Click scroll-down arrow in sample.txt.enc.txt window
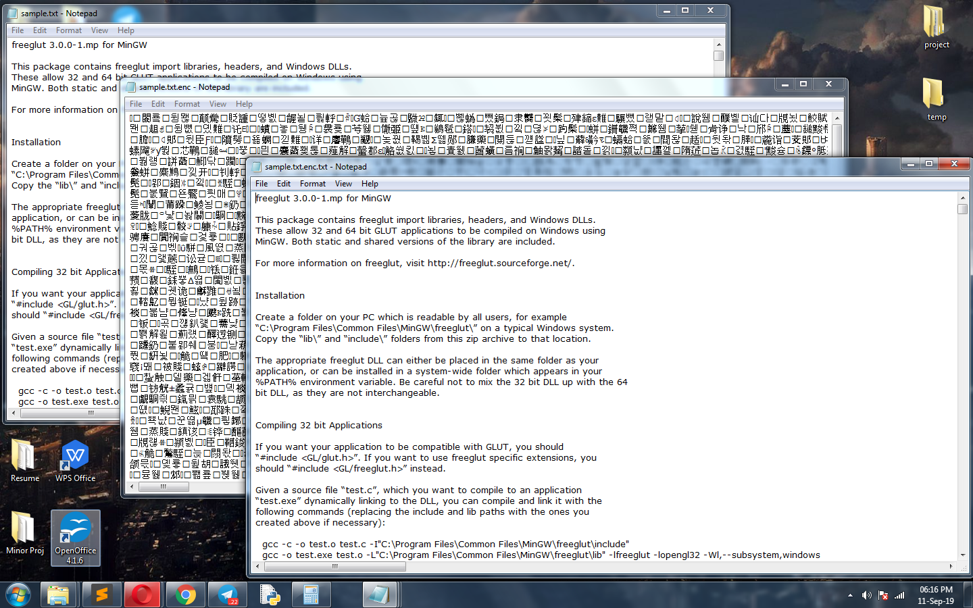Screen dimensions: 973x608 (x=962, y=555)
